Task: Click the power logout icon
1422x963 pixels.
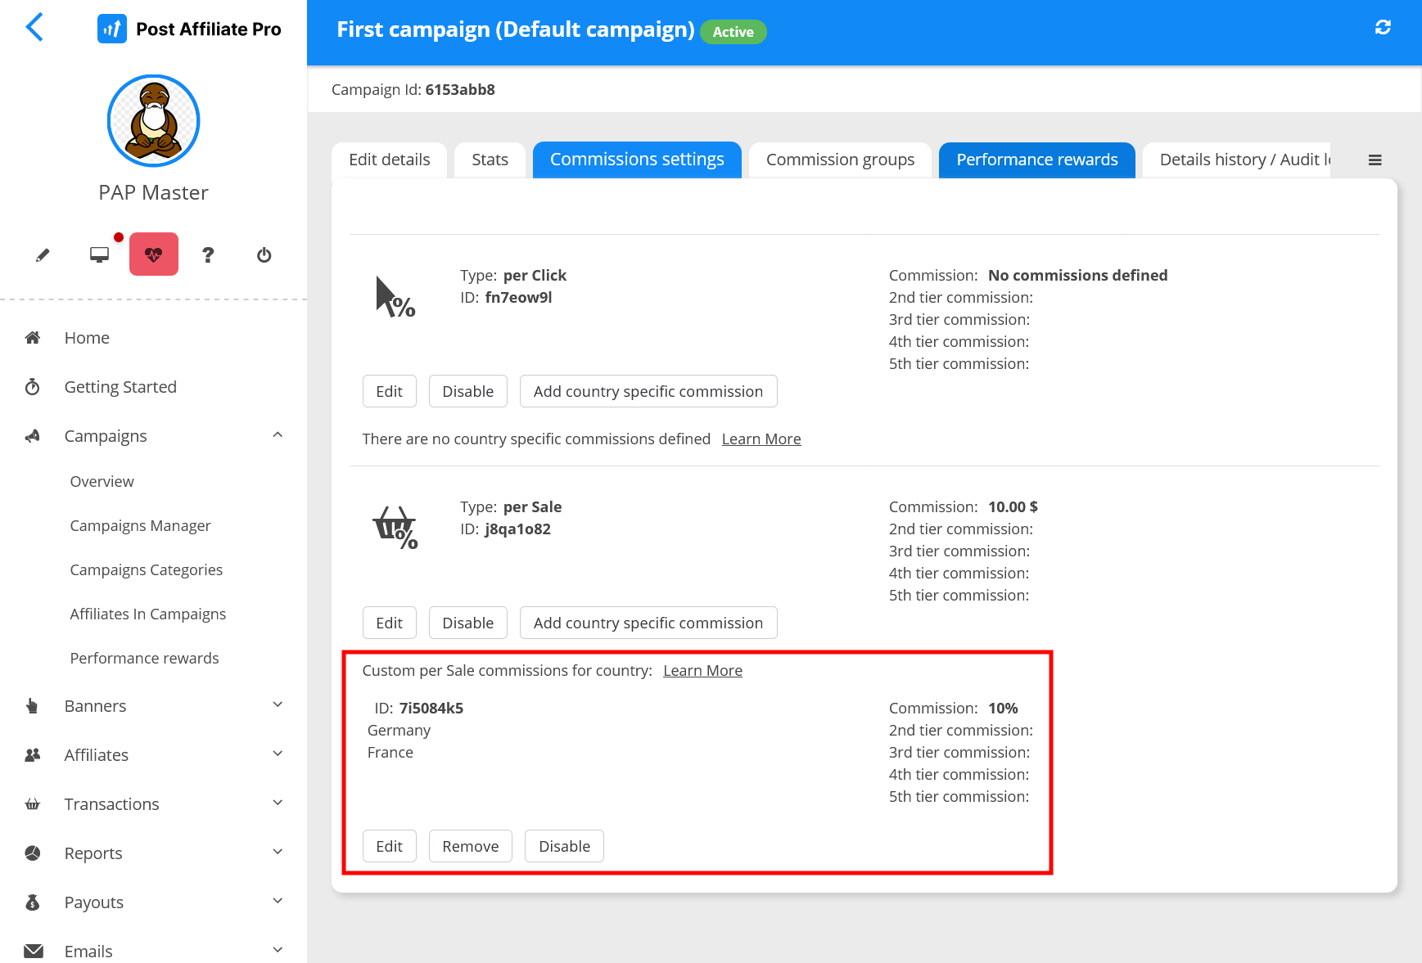Action: pyautogui.click(x=264, y=255)
